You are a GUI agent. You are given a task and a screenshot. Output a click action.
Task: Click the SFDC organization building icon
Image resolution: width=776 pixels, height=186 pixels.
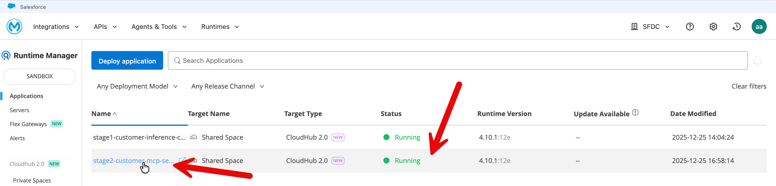point(635,27)
